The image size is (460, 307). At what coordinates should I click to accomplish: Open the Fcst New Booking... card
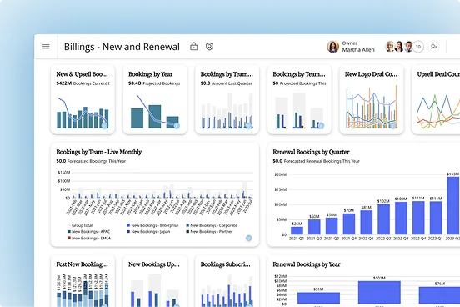point(82,281)
